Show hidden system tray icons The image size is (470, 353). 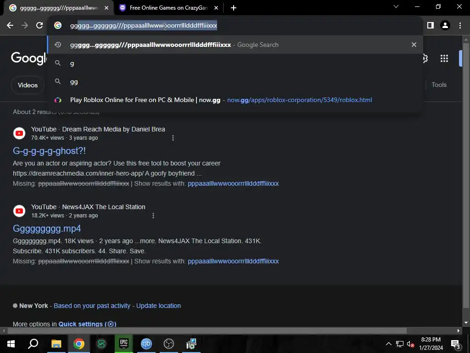click(x=388, y=344)
